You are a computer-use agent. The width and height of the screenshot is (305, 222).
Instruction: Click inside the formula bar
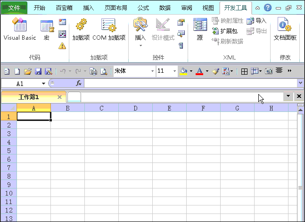click(x=190, y=84)
